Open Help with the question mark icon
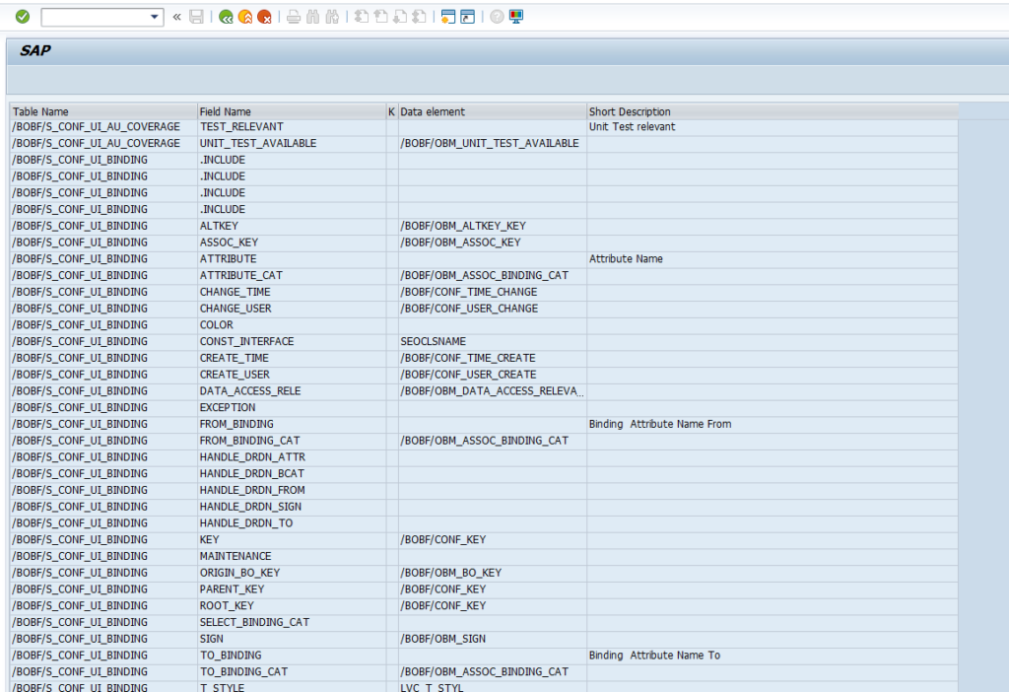This screenshot has height=692, width=1009. pyautogui.click(x=497, y=17)
